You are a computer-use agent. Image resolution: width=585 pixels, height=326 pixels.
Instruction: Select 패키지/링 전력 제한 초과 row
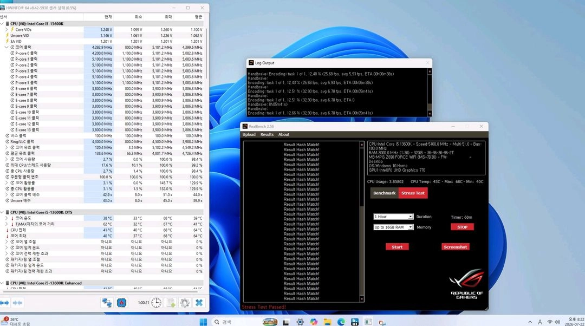pyautogui.click(x=102, y=271)
